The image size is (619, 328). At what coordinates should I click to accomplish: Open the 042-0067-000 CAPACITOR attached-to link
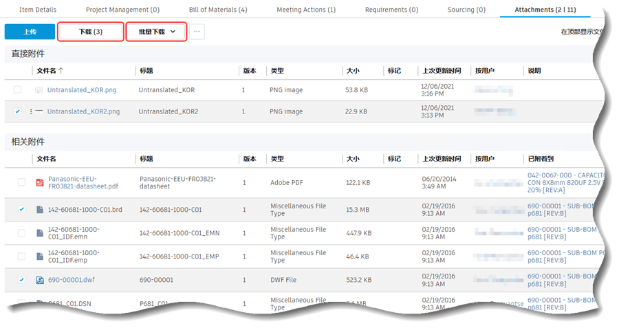pos(565,182)
